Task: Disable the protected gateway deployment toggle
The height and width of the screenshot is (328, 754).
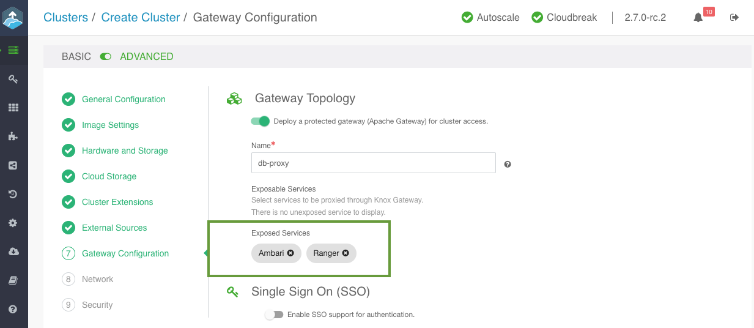Action: pyautogui.click(x=261, y=121)
